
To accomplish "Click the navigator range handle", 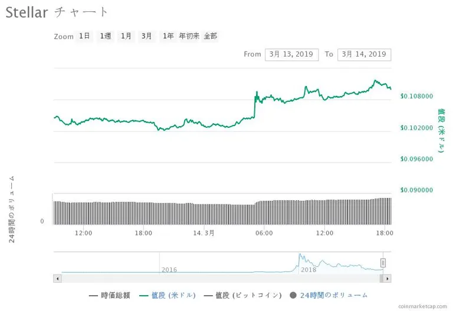I will coord(383,263).
